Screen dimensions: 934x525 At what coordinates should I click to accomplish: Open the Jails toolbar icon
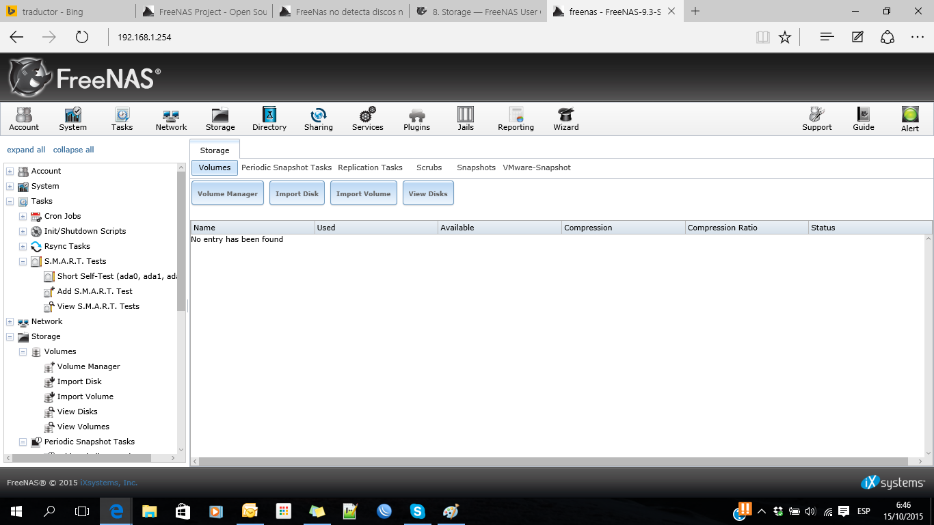pos(466,119)
